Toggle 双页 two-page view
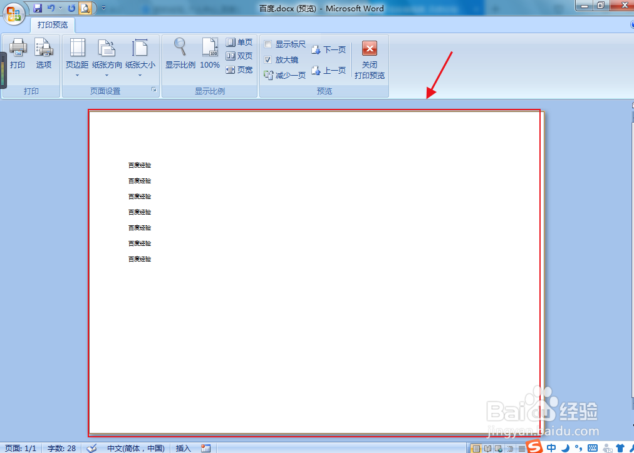This screenshot has height=453, width=634. (240, 56)
